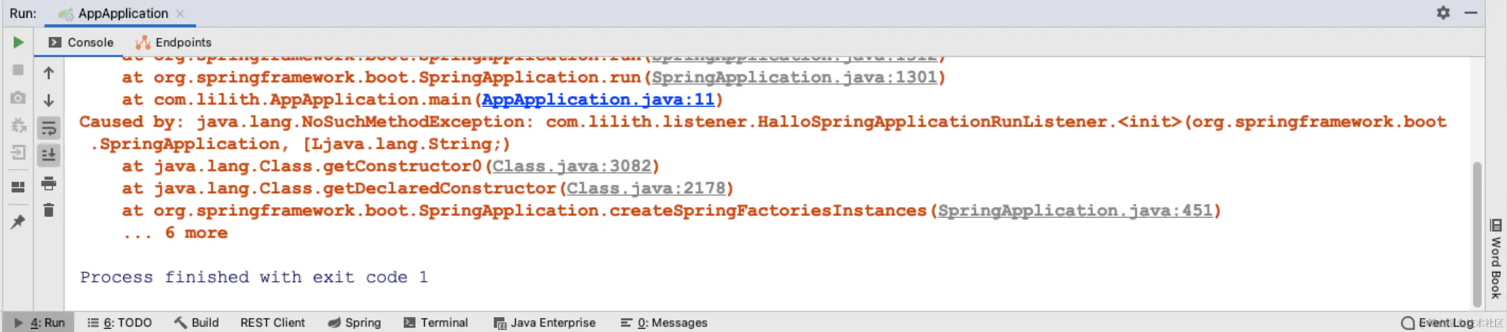Hide the Run panel with the minus icon
This screenshot has width=1507, height=332.
(x=1471, y=13)
